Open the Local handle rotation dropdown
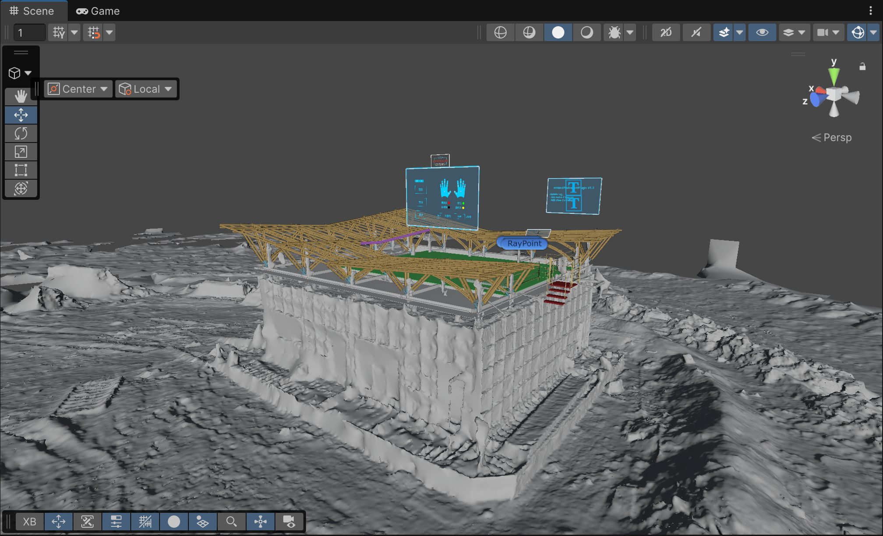The height and width of the screenshot is (536, 883). (145, 89)
